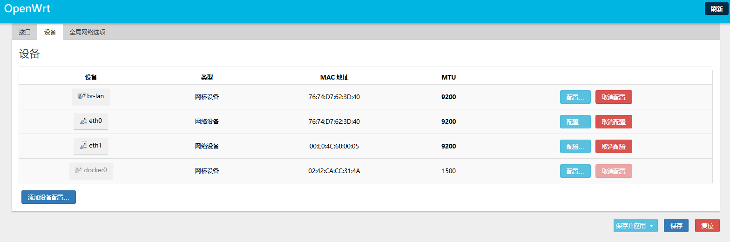Unconfigure the eth1 device
730x242 pixels.
[614, 146]
